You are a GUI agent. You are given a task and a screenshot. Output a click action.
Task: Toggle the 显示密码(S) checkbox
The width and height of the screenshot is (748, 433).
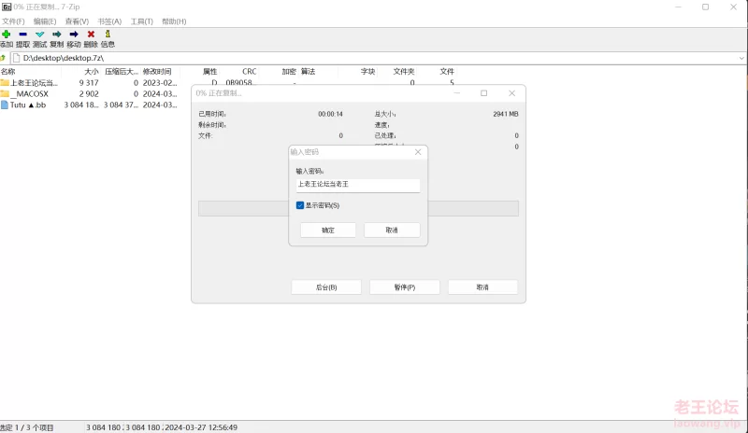coord(300,205)
